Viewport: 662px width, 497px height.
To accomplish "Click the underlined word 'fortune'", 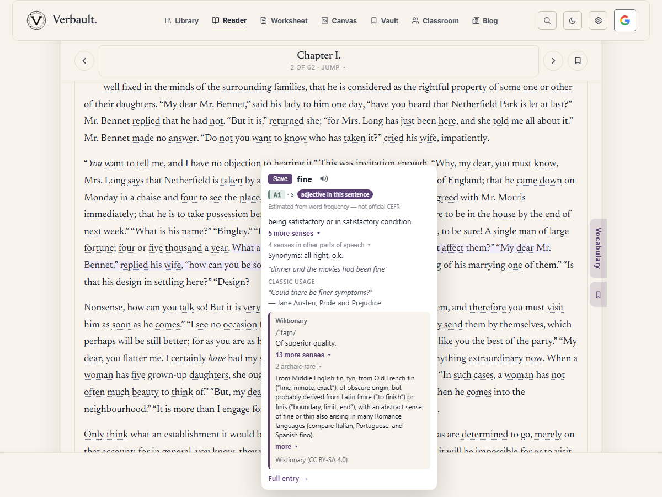I will coord(100,248).
